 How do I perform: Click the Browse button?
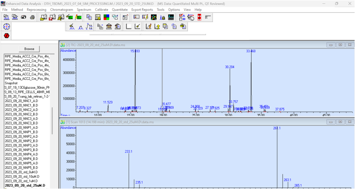(29, 49)
